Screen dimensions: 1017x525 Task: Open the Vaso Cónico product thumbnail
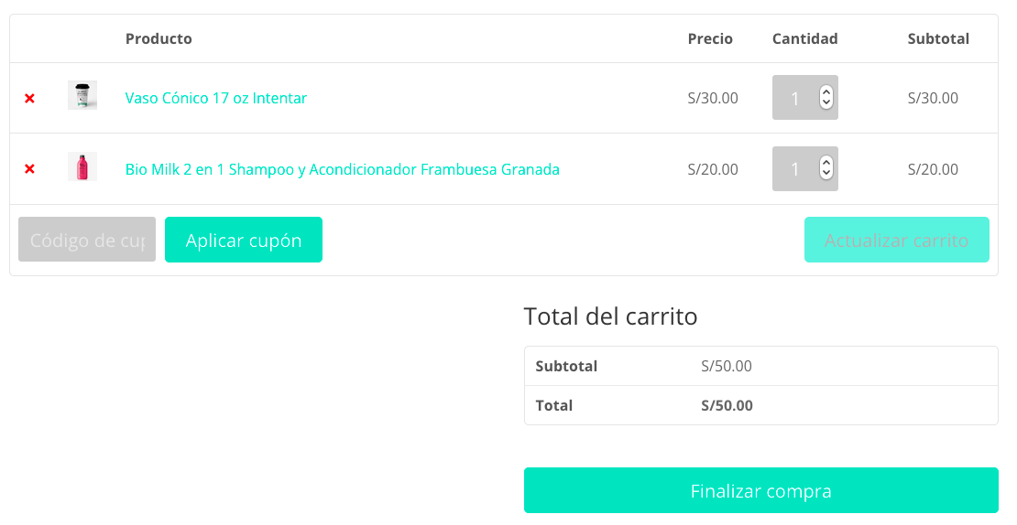point(82,95)
